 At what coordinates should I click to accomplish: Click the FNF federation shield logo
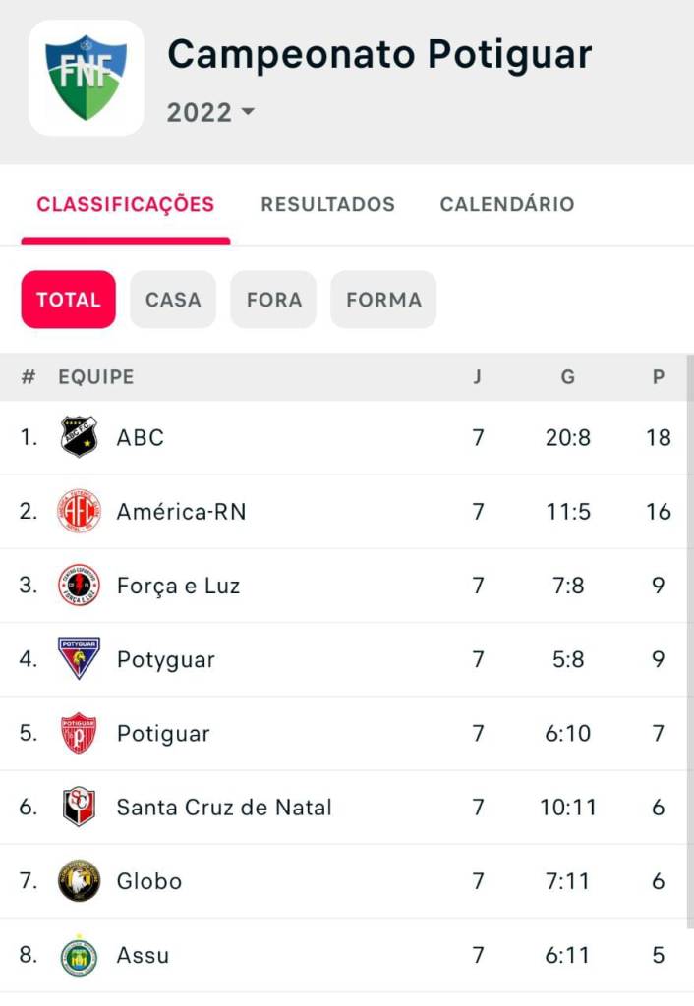[87, 78]
